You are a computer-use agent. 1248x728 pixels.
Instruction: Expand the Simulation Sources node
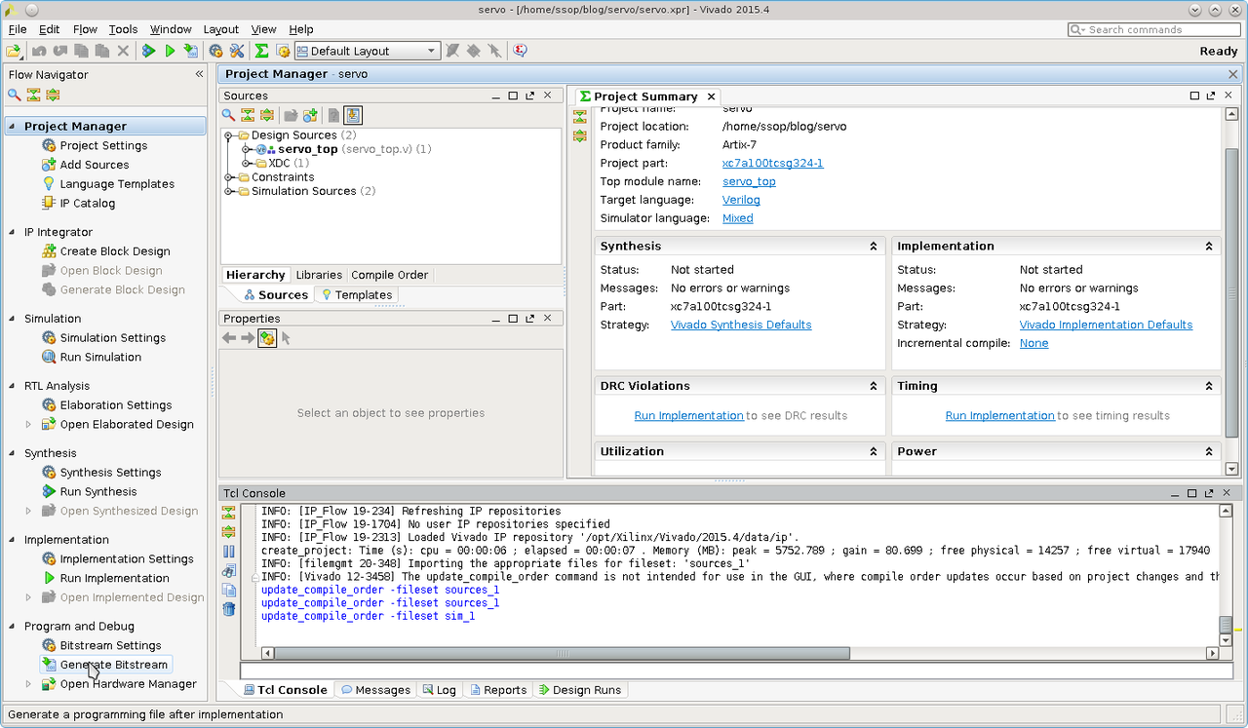[230, 191]
